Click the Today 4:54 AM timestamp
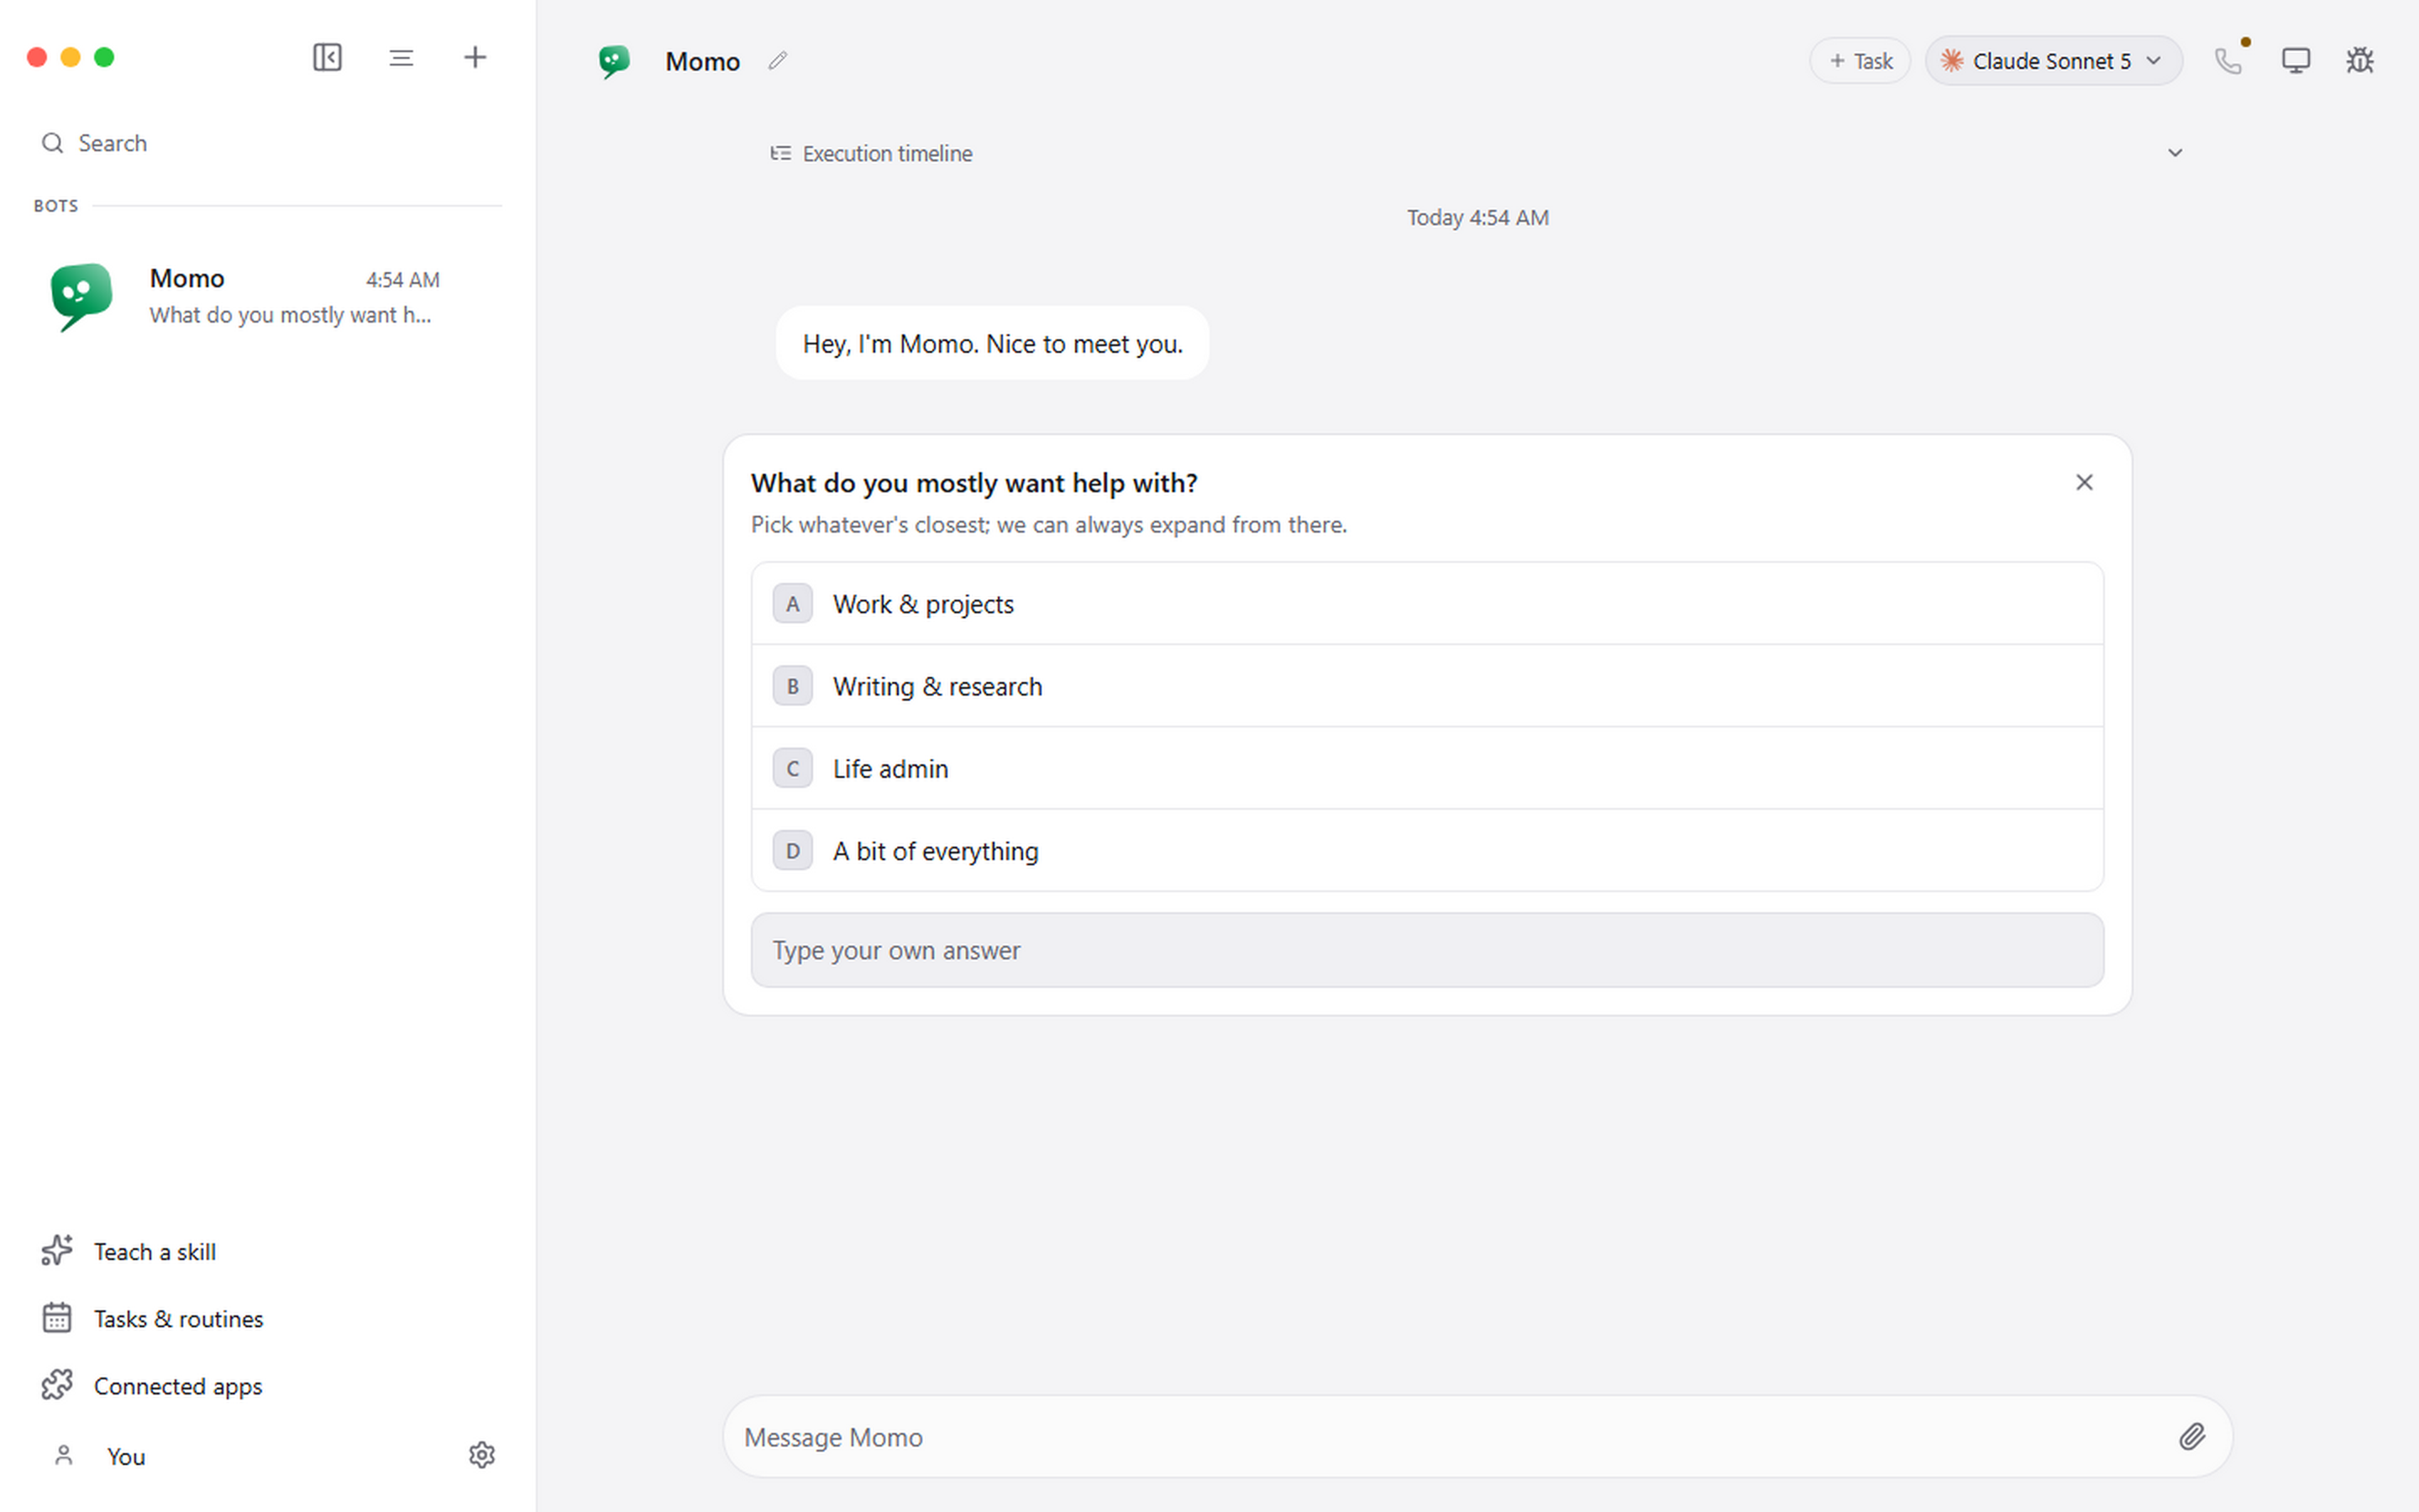 [1477, 217]
